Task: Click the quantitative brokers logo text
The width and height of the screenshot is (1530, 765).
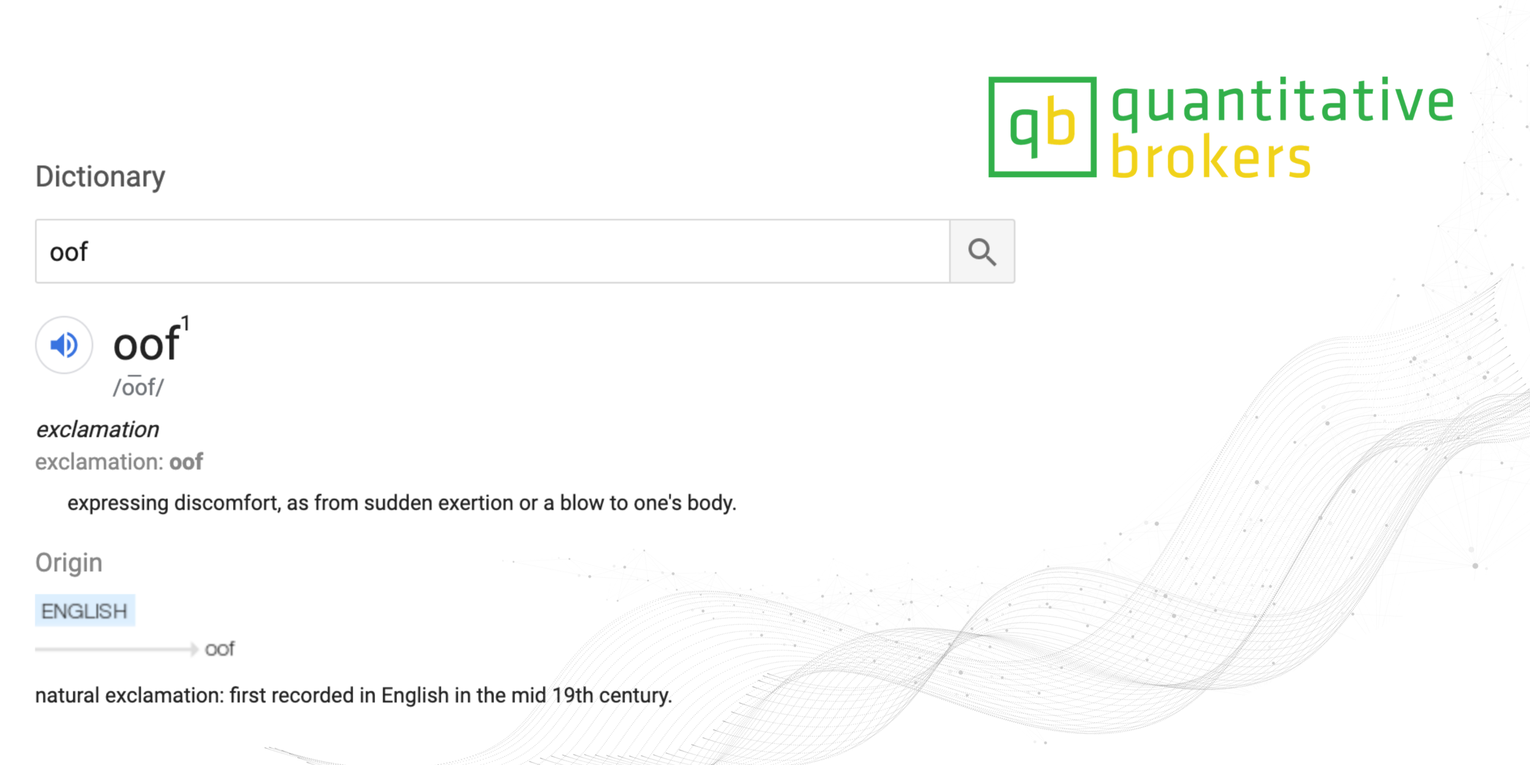Action: 1282,127
